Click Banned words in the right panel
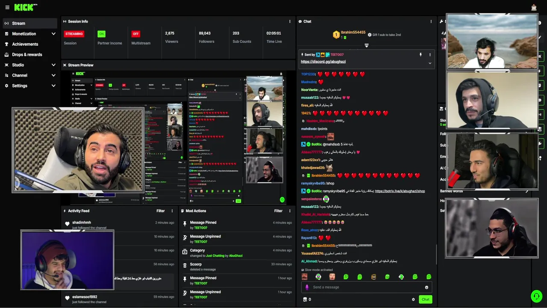 coord(451,191)
